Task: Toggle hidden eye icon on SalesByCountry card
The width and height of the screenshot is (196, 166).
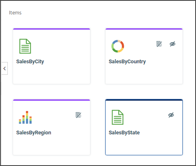Action: (x=173, y=44)
